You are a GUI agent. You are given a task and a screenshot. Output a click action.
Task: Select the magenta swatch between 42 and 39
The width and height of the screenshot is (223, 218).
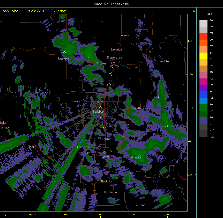pyautogui.click(x=203, y=82)
